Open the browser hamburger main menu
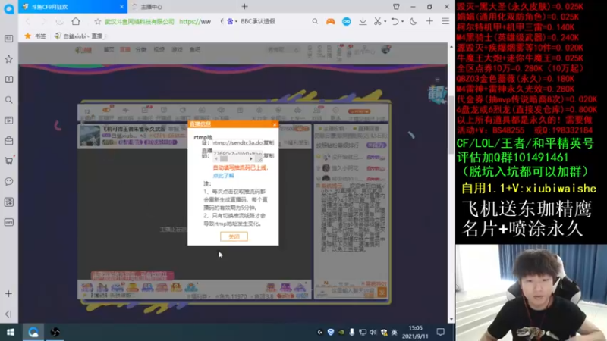The height and width of the screenshot is (341, 607). tap(445, 22)
